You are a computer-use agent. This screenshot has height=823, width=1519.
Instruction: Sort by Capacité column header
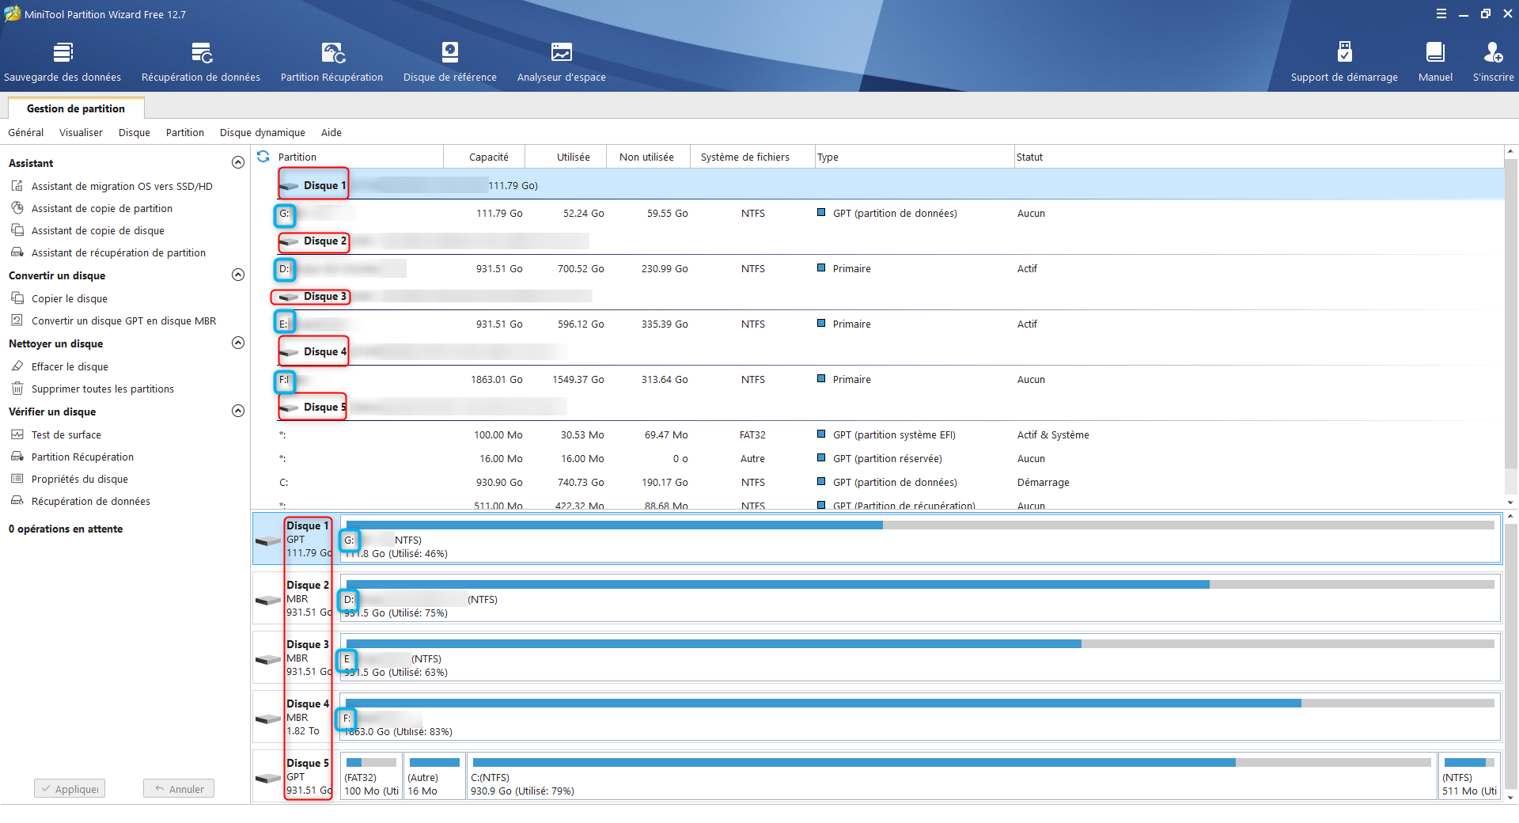tap(484, 157)
